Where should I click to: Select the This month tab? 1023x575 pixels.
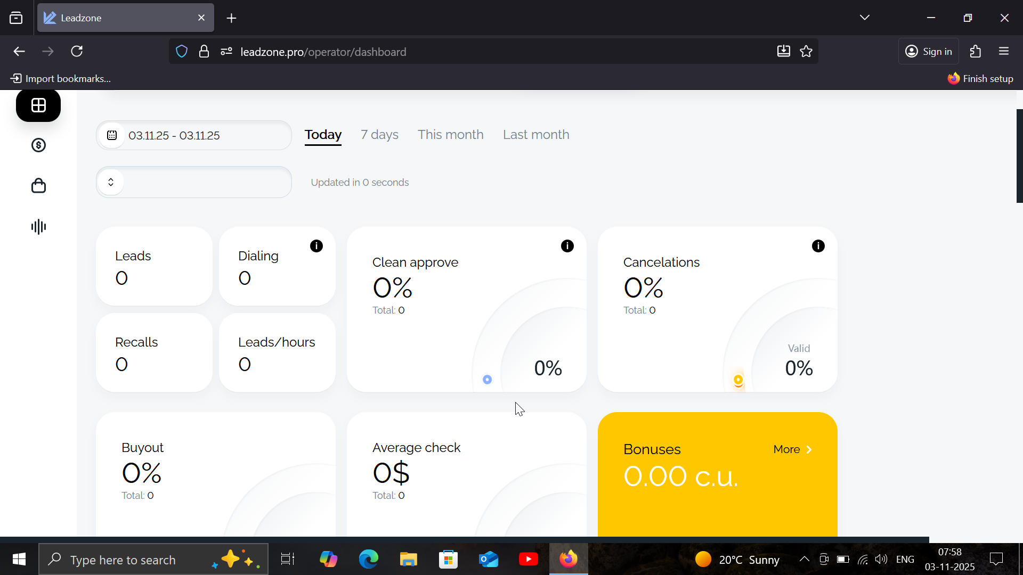(x=450, y=135)
